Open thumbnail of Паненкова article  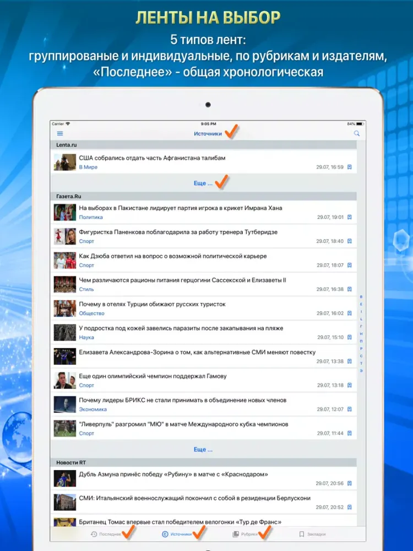65,236
